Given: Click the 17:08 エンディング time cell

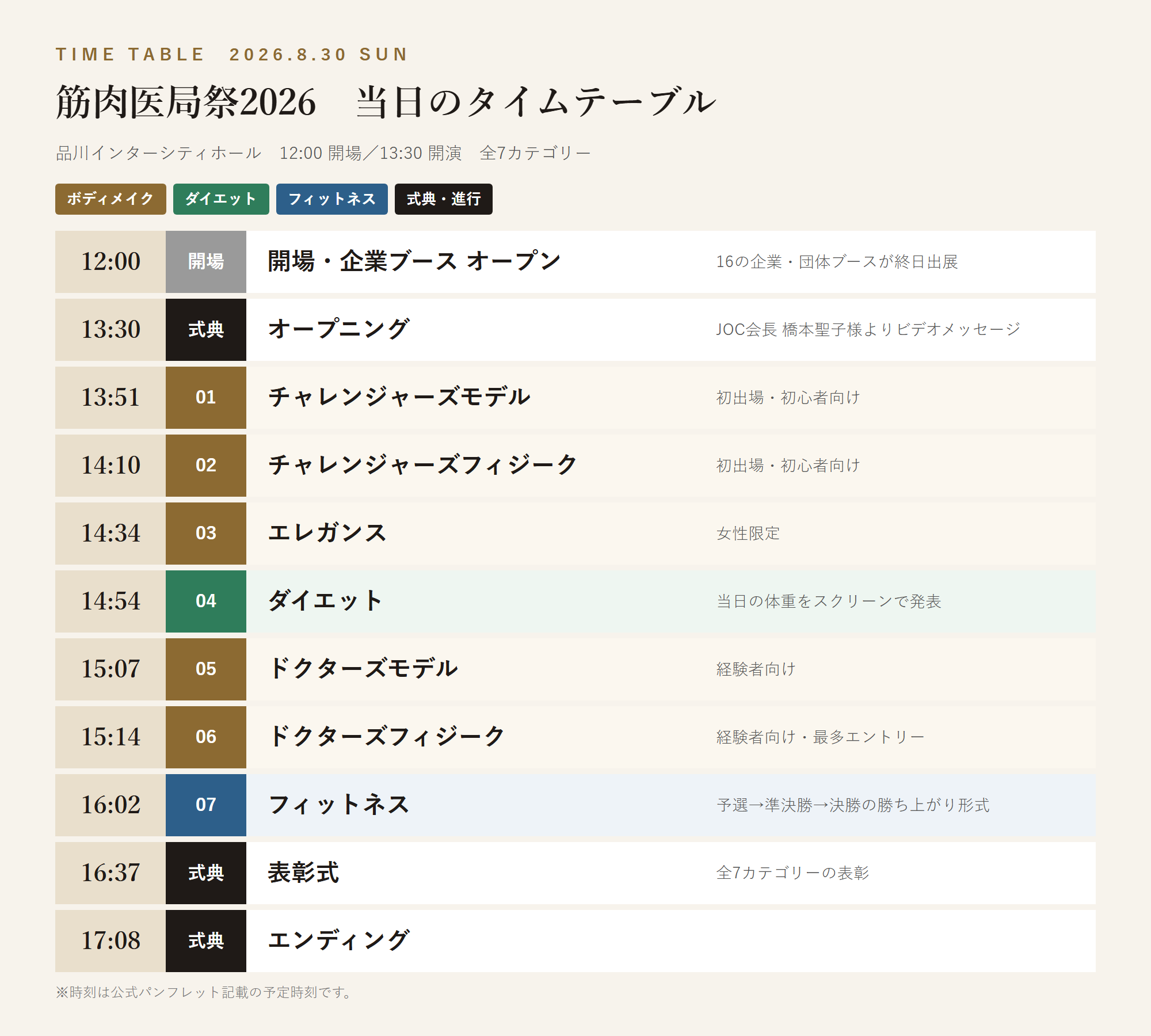Looking at the screenshot, I should click(110, 941).
